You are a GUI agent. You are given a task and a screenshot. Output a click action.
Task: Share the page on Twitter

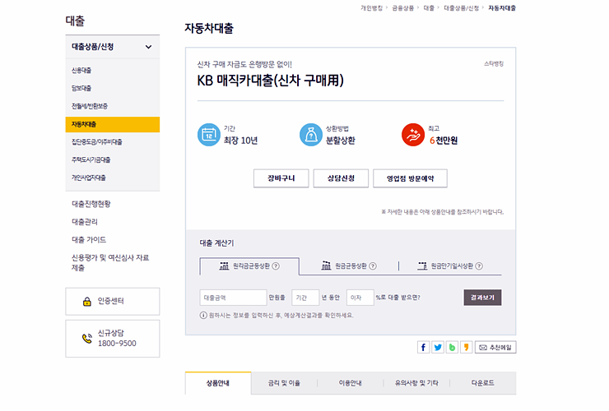[438, 347]
